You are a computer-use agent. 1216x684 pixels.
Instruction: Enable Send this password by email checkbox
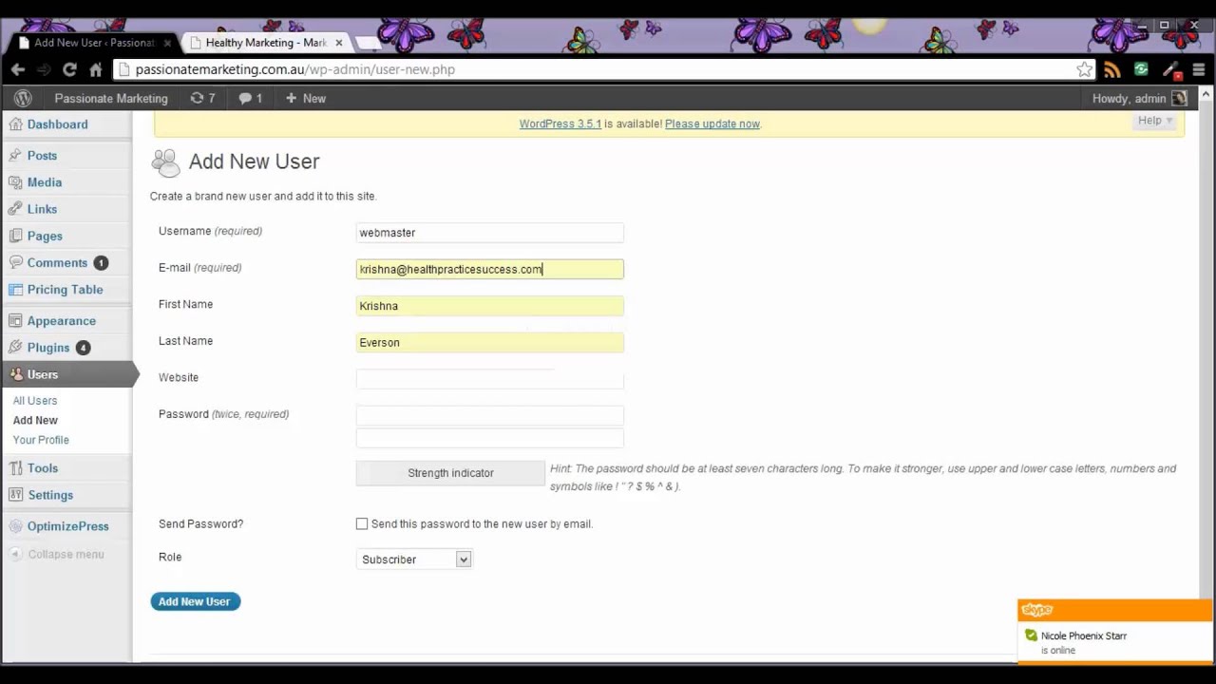(x=362, y=523)
